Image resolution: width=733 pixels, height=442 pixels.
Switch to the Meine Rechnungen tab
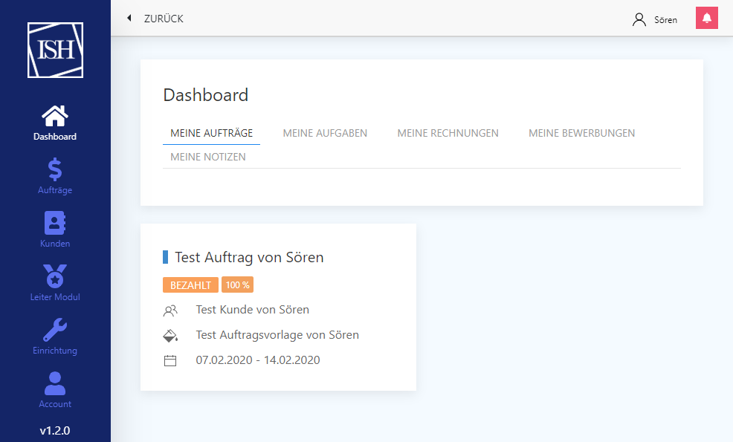[448, 133]
